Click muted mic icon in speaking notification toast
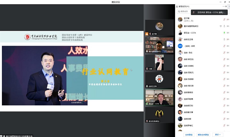 tap(194, 12)
